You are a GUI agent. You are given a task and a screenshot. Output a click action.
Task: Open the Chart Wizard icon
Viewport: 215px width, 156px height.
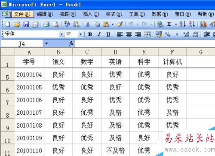pos(203,24)
